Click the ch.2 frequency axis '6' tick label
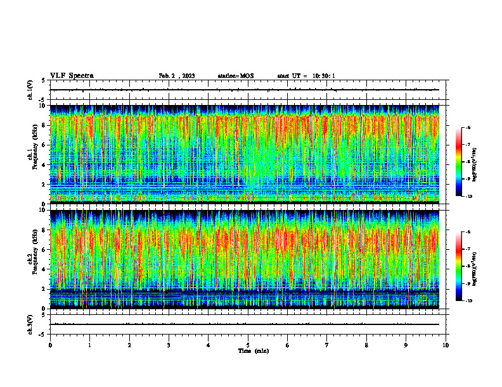Viewport: 502px width, 387px height. [x=44, y=250]
